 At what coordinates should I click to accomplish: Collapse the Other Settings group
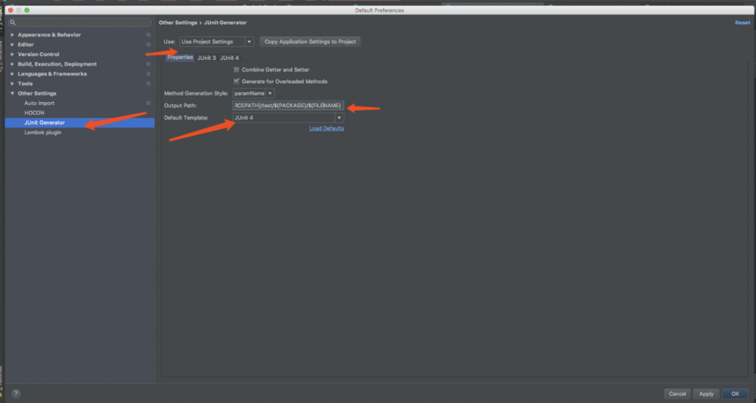click(13, 94)
